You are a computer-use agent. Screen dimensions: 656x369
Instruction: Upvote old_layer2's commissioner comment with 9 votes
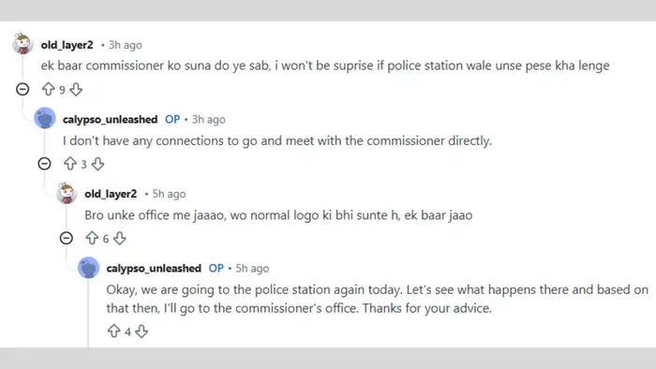coord(48,89)
